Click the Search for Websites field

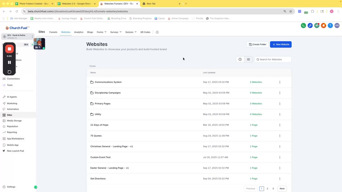[x=273, y=59]
